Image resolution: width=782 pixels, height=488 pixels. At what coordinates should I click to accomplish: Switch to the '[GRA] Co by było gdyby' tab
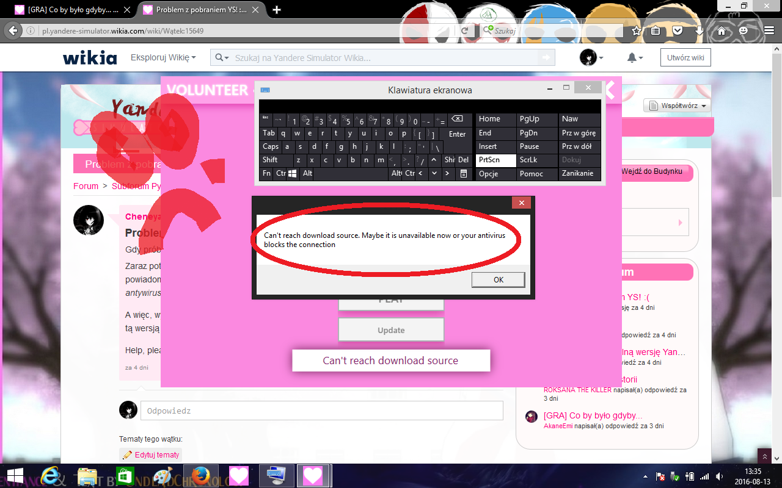pyautogui.click(x=73, y=10)
